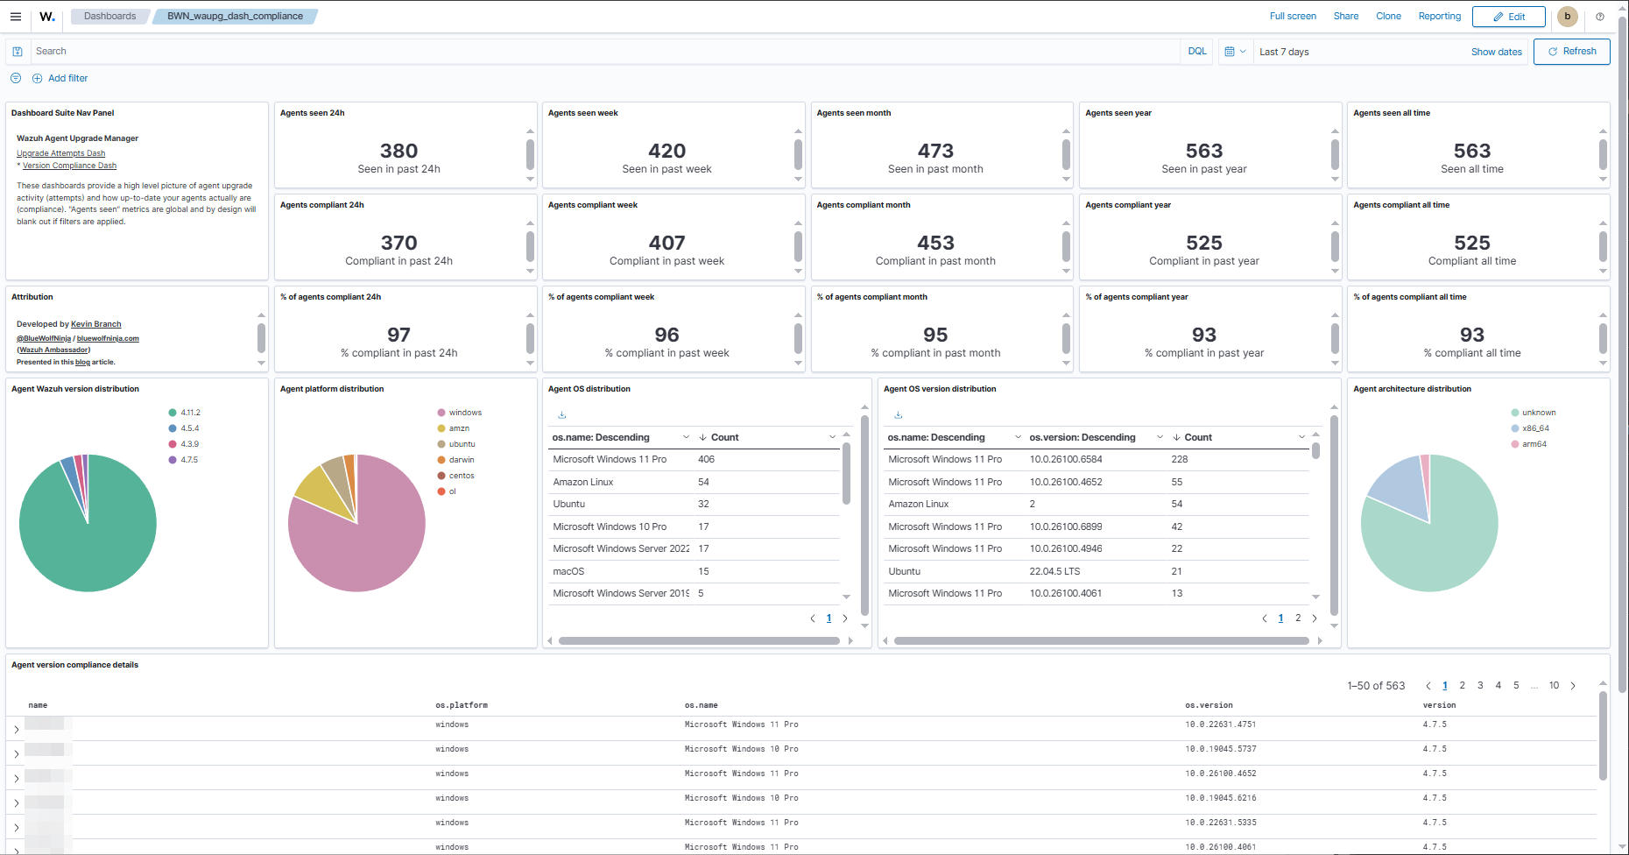Image resolution: width=1629 pixels, height=855 pixels.
Task: Download Agent OS distribution data via download icon
Action: coord(563,413)
